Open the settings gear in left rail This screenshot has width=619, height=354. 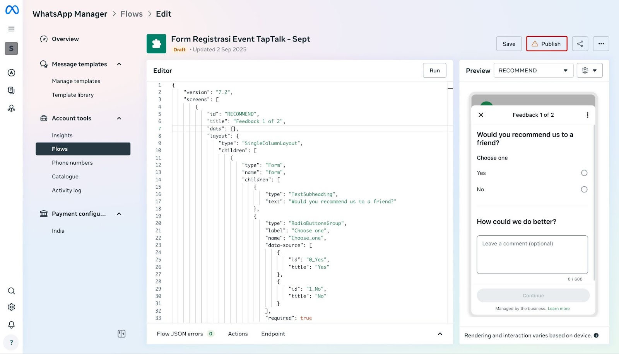click(x=12, y=307)
